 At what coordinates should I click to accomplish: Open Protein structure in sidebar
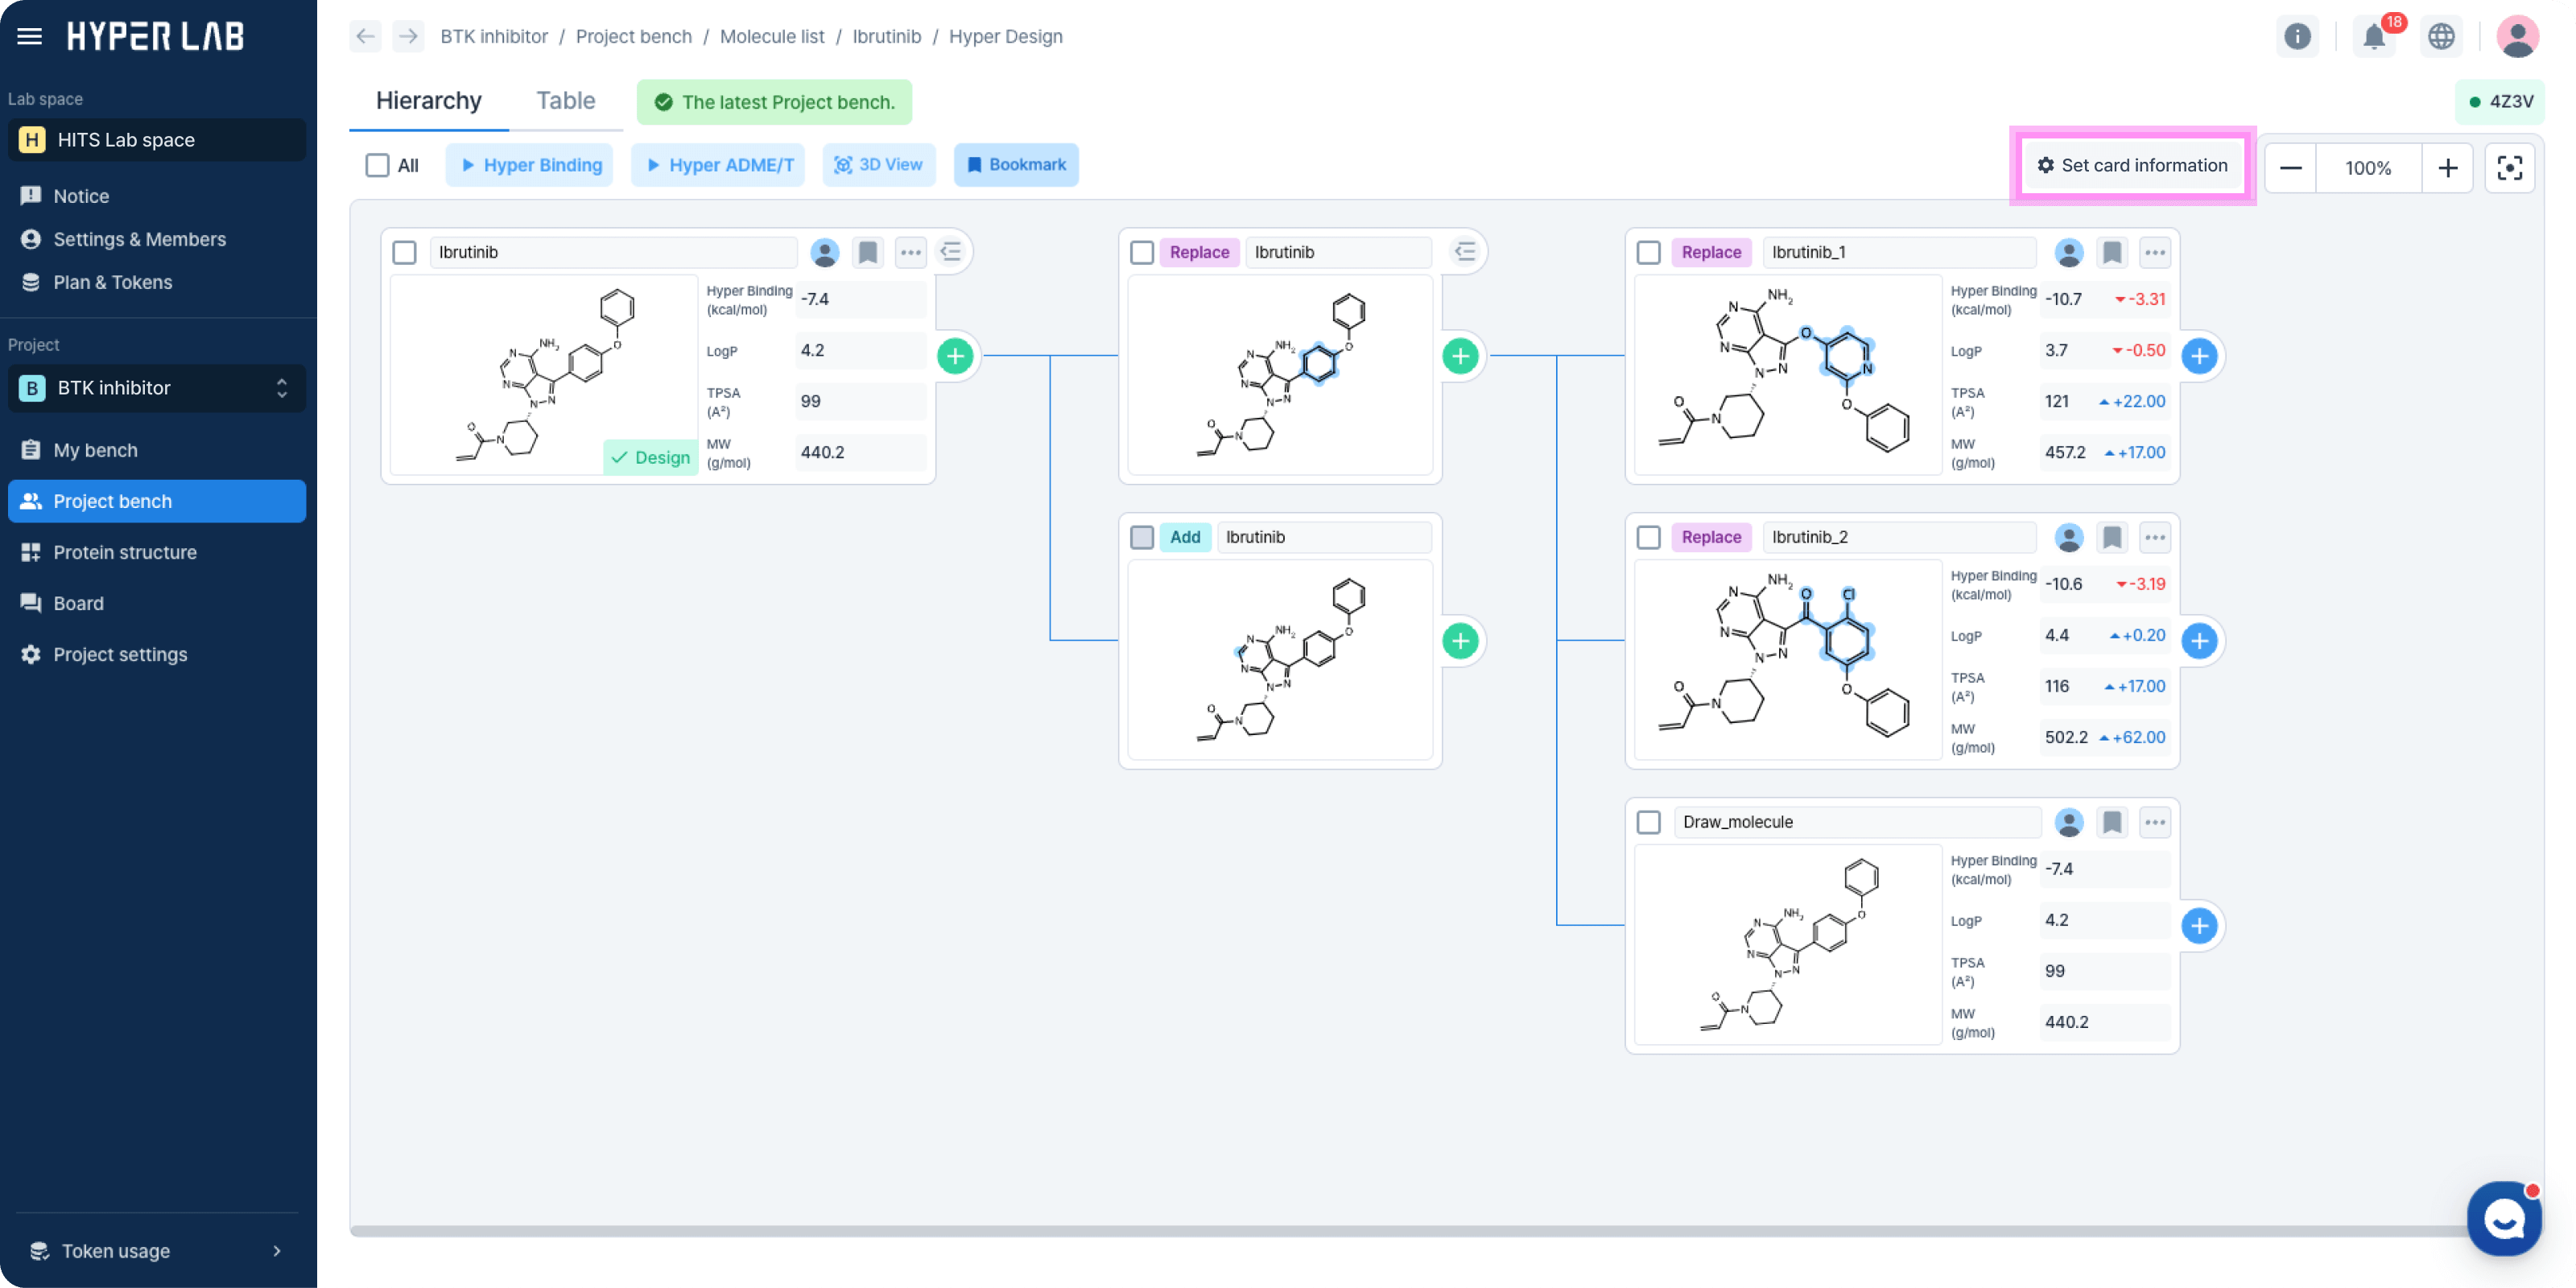(125, 552)
